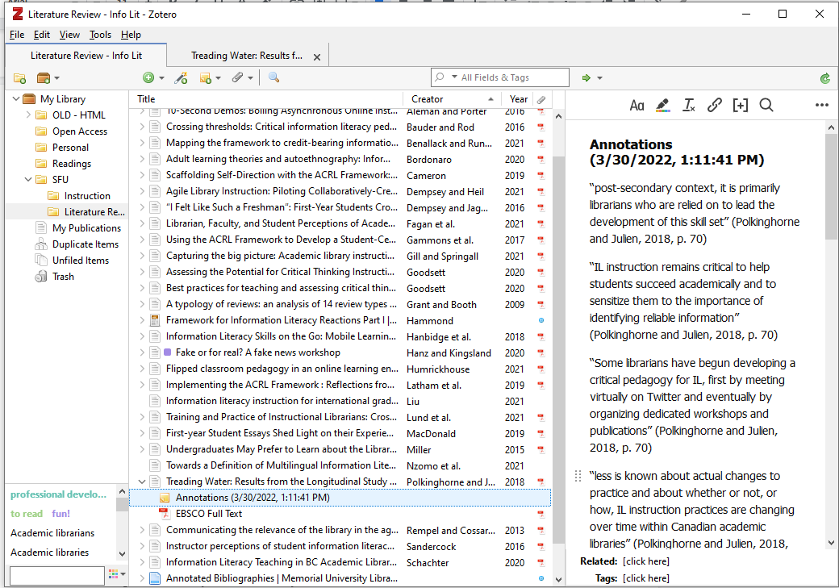Sort by Creator column header
The height and width of the screenshot is (588, 839).
(x=452, y=99)
